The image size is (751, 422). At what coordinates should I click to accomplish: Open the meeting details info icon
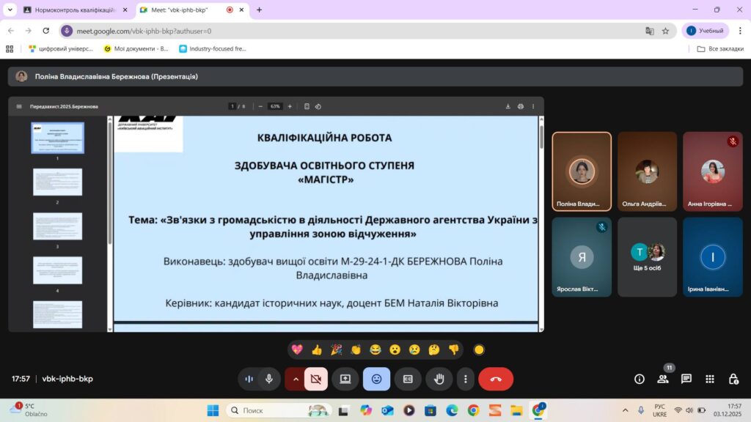point(640,379)
